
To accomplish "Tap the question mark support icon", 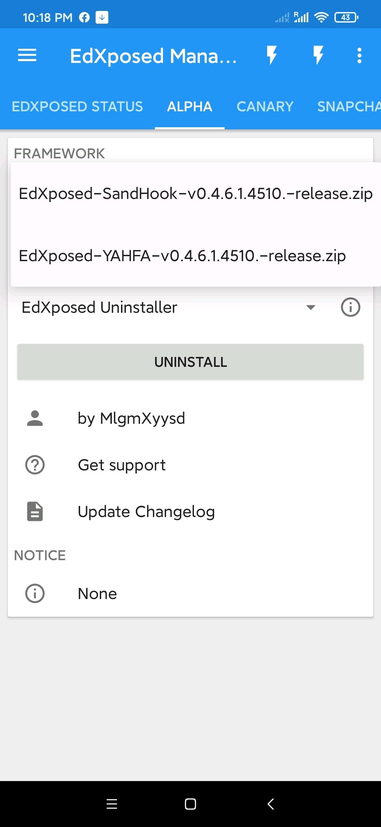I will click(x=35, y=465).
